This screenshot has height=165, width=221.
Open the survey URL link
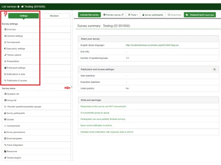[152, 45]
